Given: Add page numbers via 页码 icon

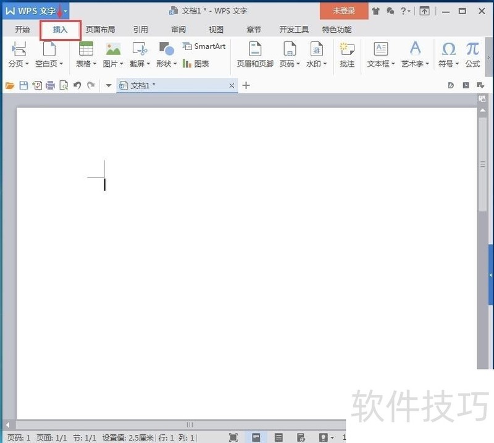Looking at the screenshot, I should (289, 49).
